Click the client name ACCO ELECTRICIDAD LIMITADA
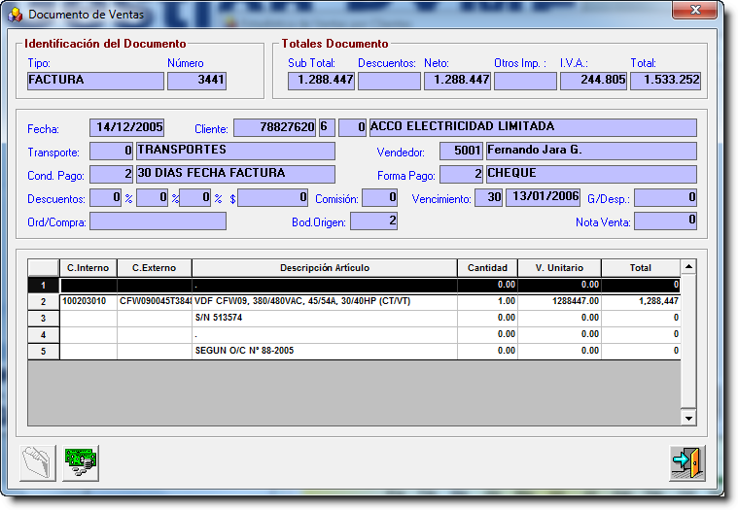Screen dimensions: 738x510 tap(533, 128)
